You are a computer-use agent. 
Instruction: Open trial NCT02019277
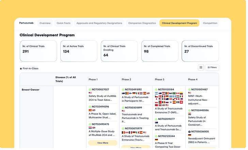pyautogui.click(x=166, y=119)
